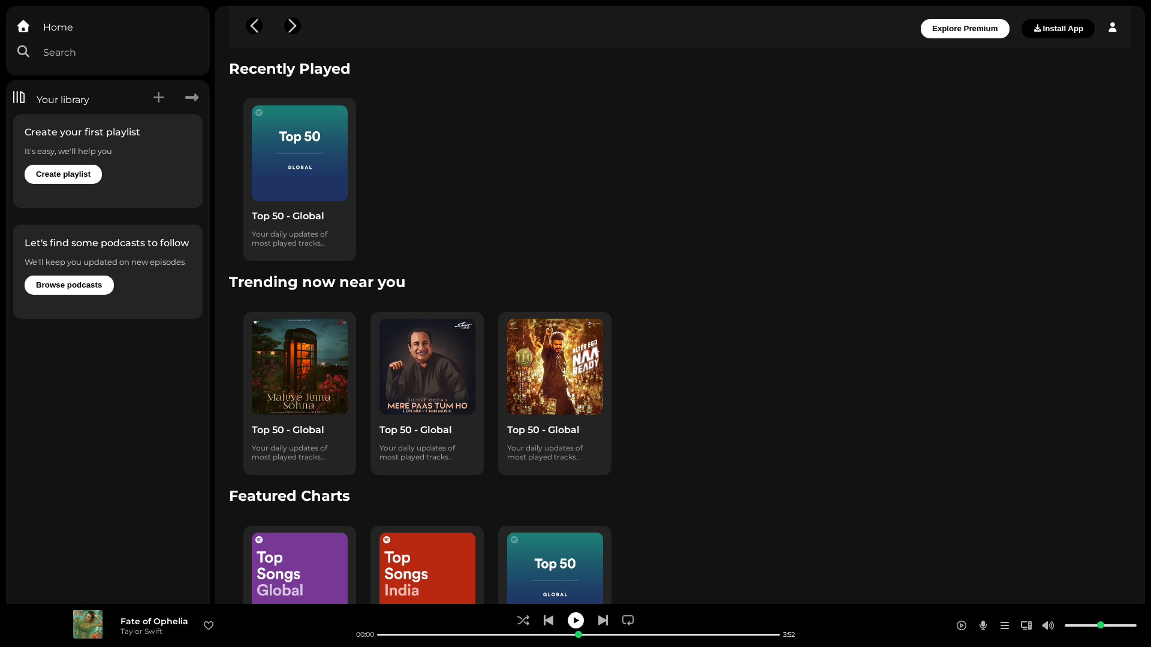The width and height of the screenshot is (1151, 647).
Task: Click the Your library icon
Action: point(19,97)
